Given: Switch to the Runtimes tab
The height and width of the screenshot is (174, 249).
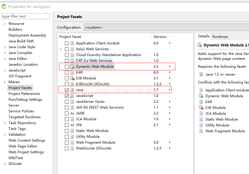Looking at the screenshot, I should pos(220,36).
